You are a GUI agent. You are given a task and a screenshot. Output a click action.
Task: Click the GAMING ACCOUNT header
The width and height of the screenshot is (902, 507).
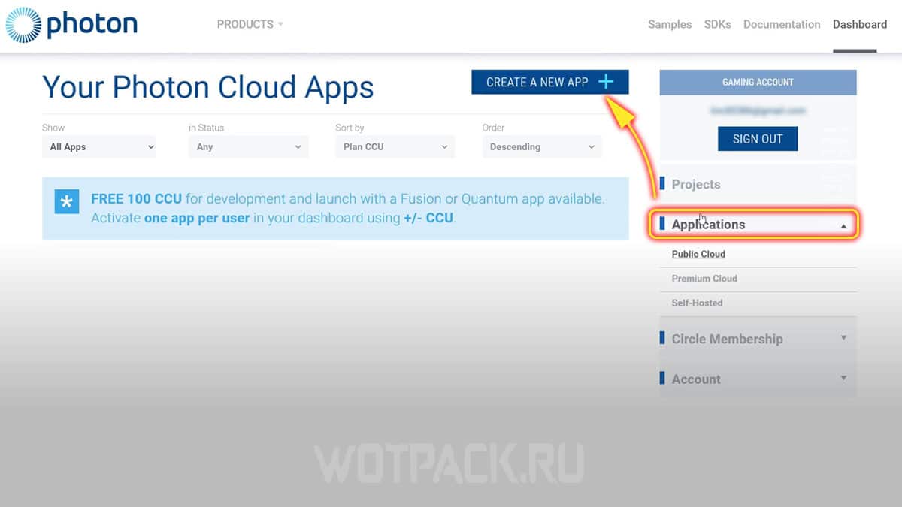coord(758,83)
